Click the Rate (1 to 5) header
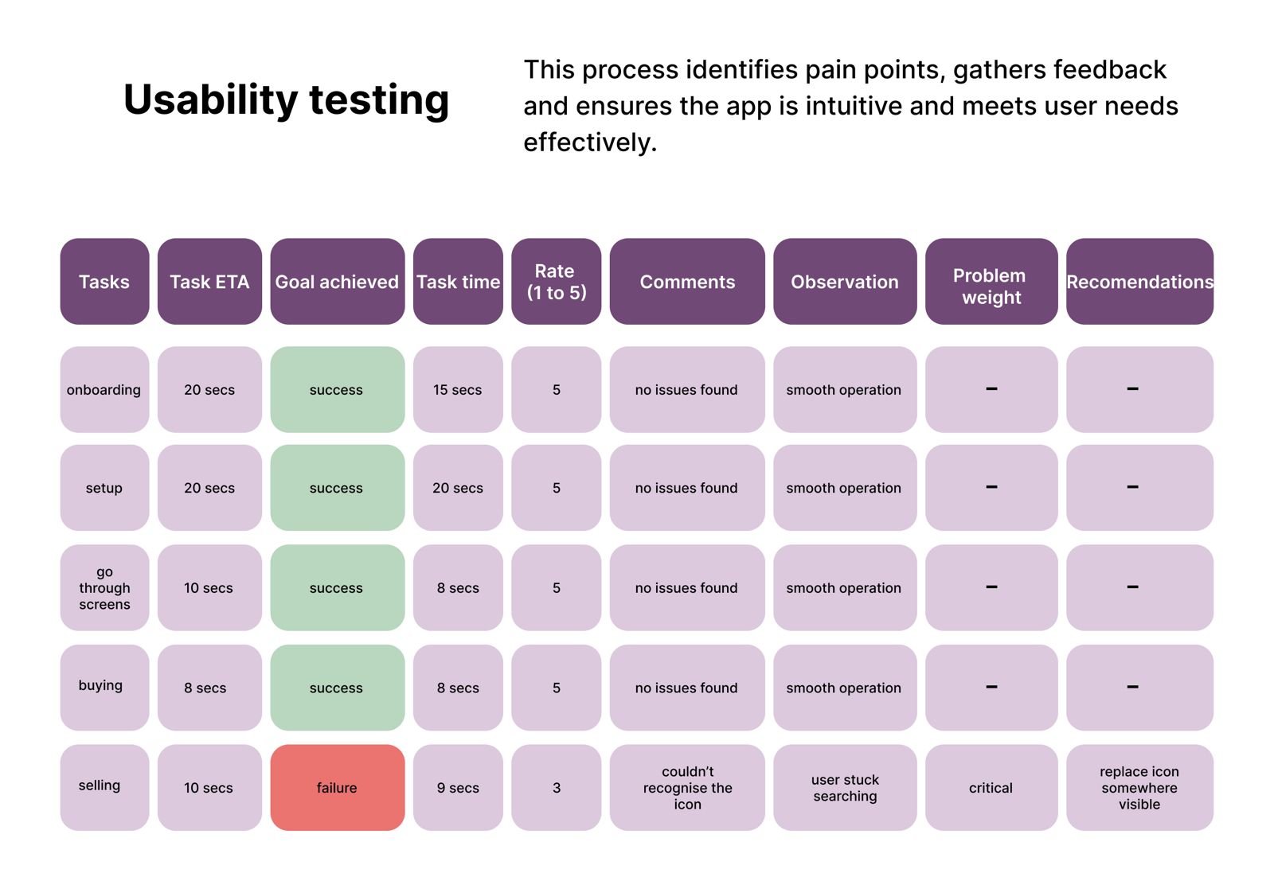 tap(556, 282)
